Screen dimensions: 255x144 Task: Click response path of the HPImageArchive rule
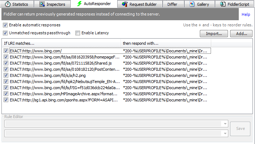(165, 94)
